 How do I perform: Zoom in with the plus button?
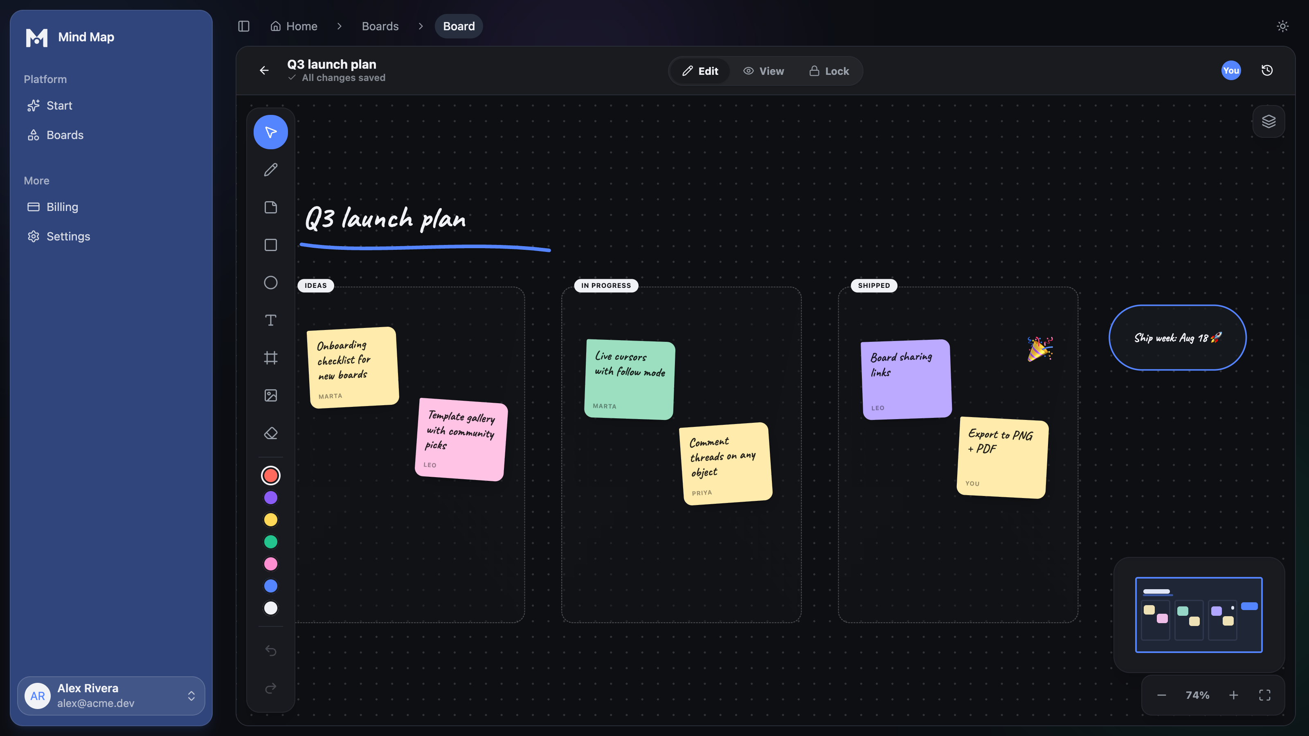click(1233, 695)
